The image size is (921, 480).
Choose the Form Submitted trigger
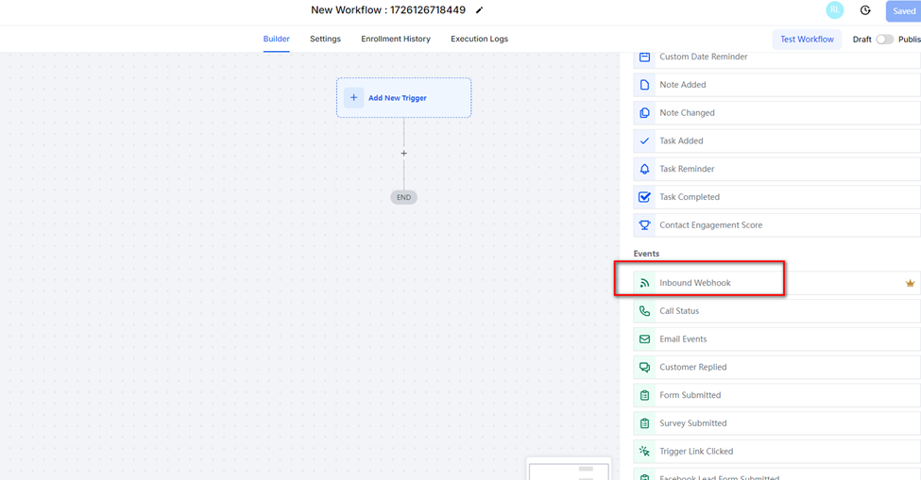[690, 396]
